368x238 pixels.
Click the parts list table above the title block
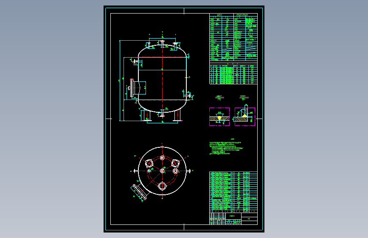pyautogui.click(x=233, y=192)
